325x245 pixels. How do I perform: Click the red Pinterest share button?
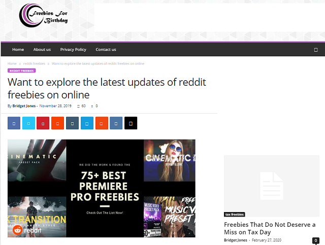[x=43, y=123]
